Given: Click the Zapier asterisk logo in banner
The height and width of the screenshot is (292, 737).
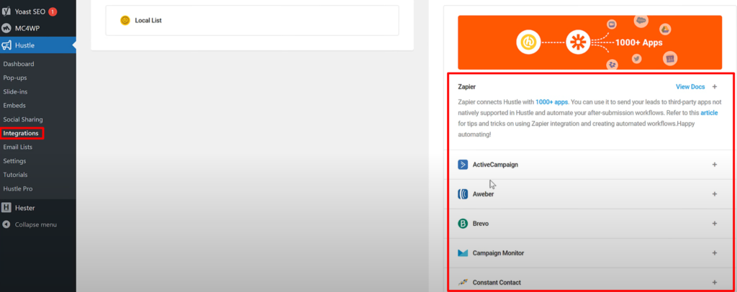Looking at the screenshot, I should tap(578, 42).
